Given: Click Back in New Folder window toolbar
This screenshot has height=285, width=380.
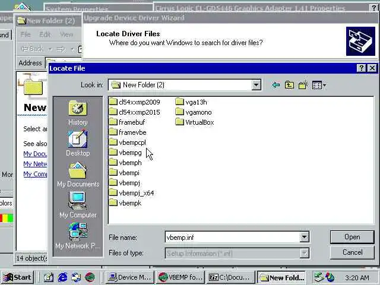Looking at the screenshot, I should [32, 49].
